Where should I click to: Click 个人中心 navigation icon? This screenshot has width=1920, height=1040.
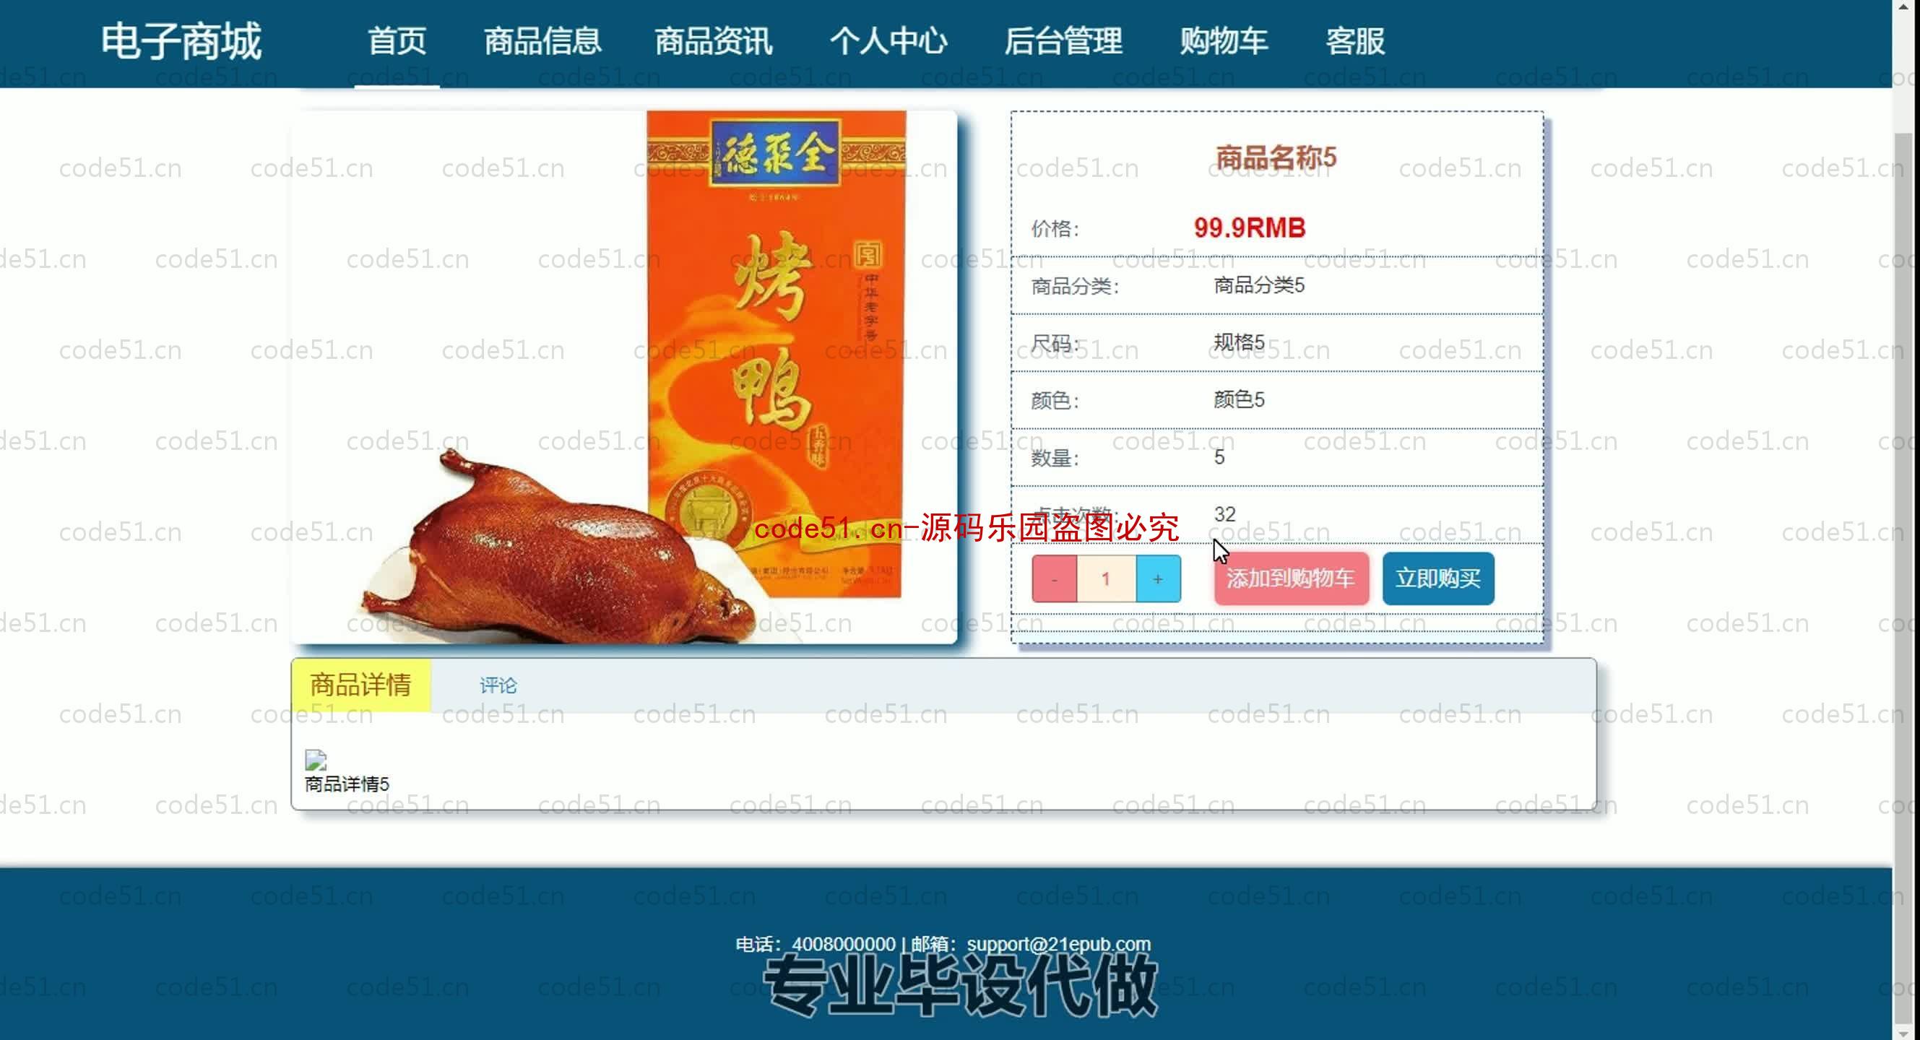(x=889, y=41)
